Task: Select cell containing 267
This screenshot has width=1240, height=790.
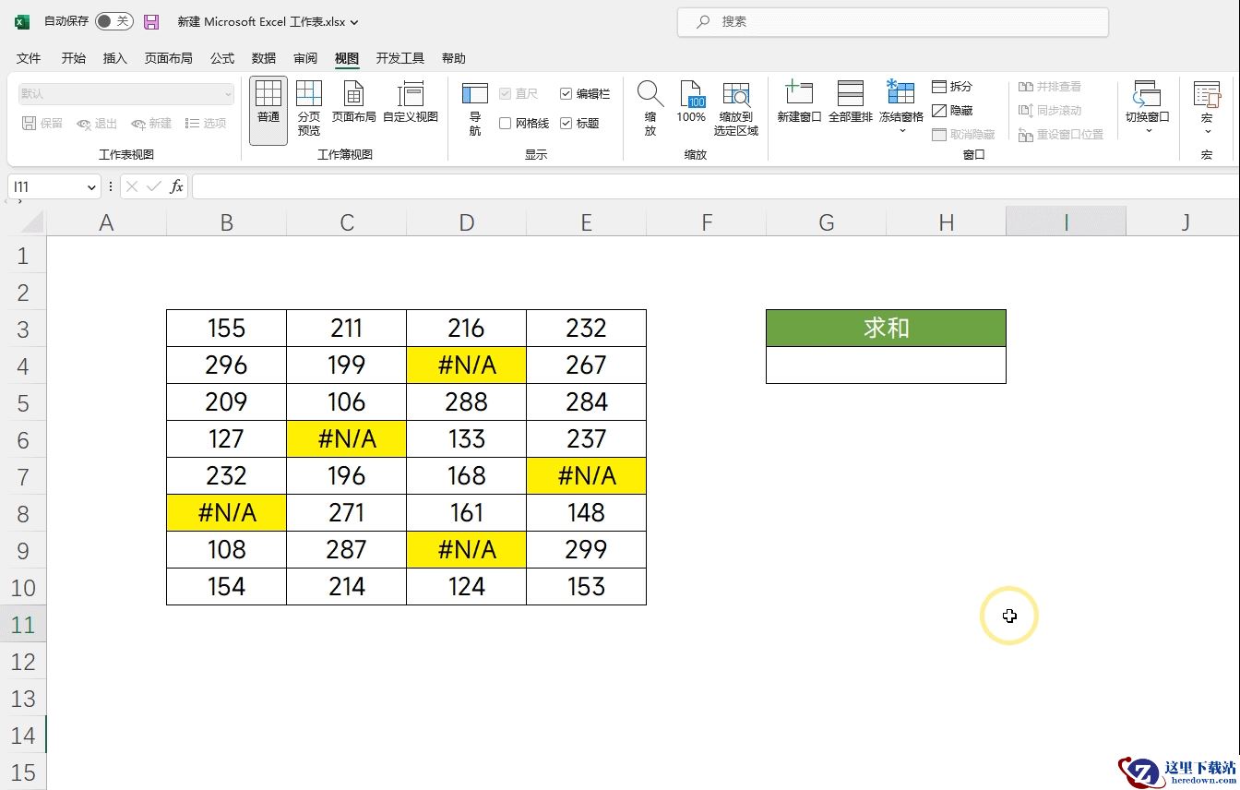Action: point(586,365)
